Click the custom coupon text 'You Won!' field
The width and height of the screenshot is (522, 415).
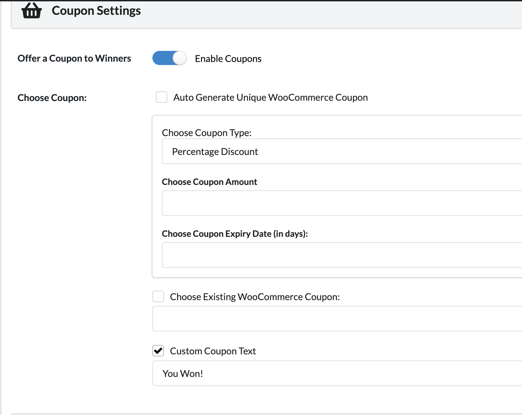337,373
